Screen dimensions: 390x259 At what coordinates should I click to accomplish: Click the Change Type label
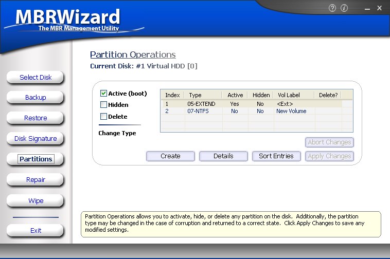[x=117, y=133]
